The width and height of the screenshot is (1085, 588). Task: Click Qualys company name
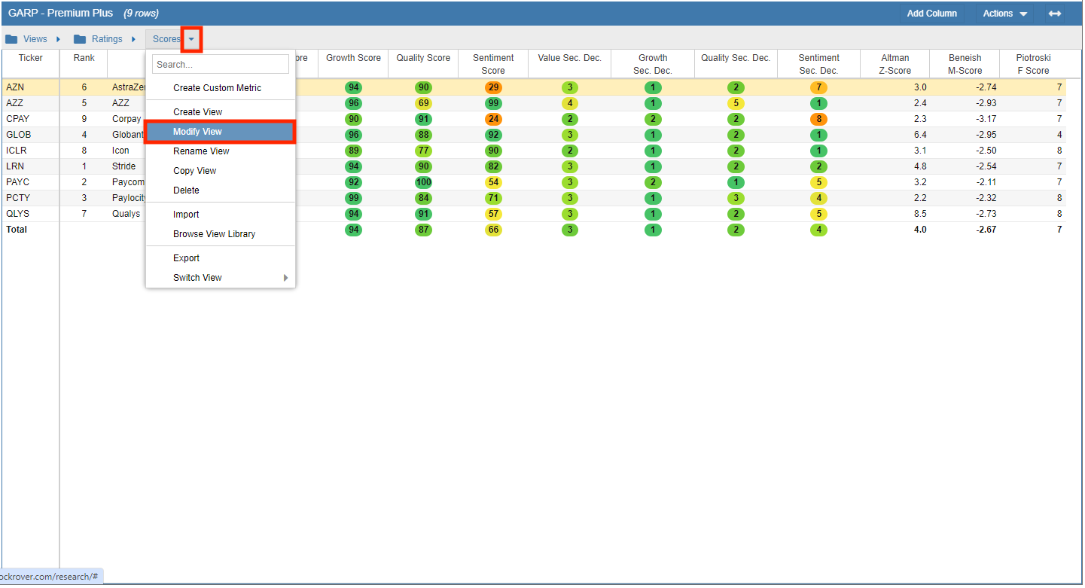[x=126, y=214]
